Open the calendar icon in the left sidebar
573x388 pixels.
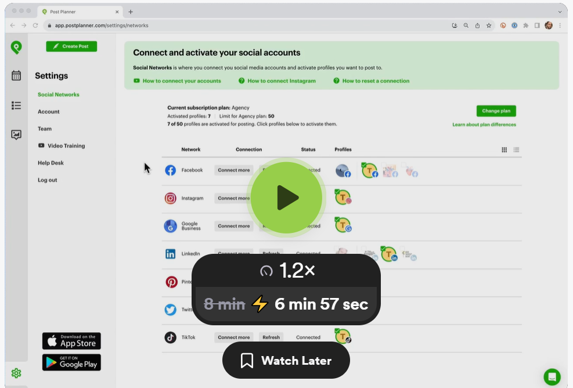(16, 76)
